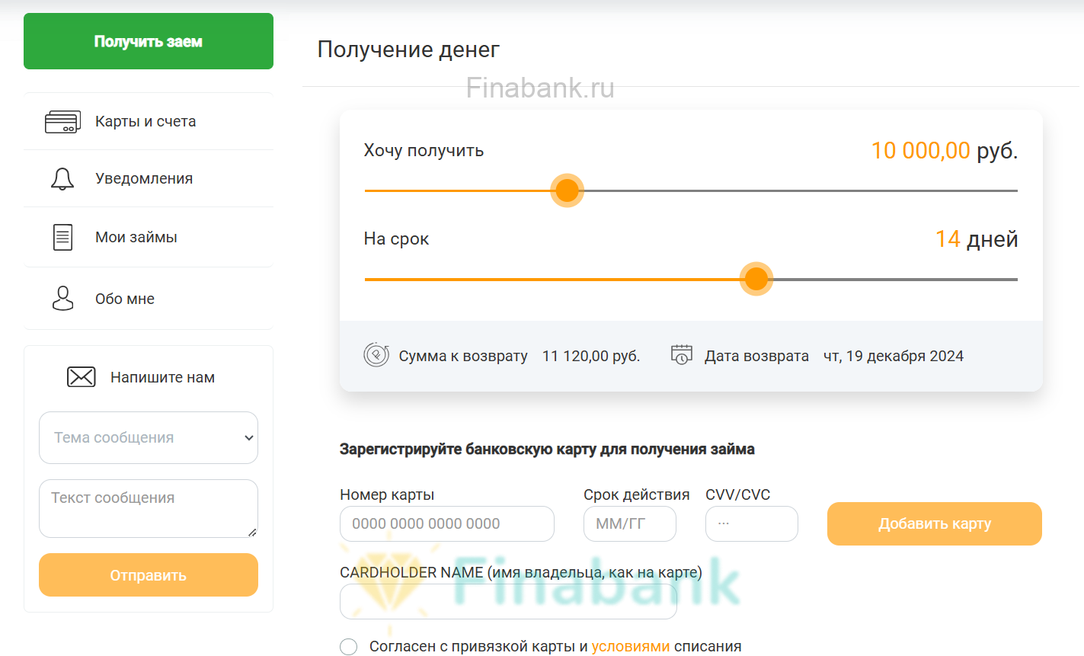
Task: Click the coin icon beside Сумма к возврату
Action: pyautogui.click(x=376, y=355)
